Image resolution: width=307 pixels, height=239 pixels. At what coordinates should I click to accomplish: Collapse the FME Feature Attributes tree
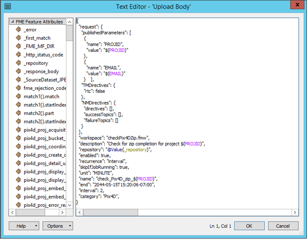[13, 22]
